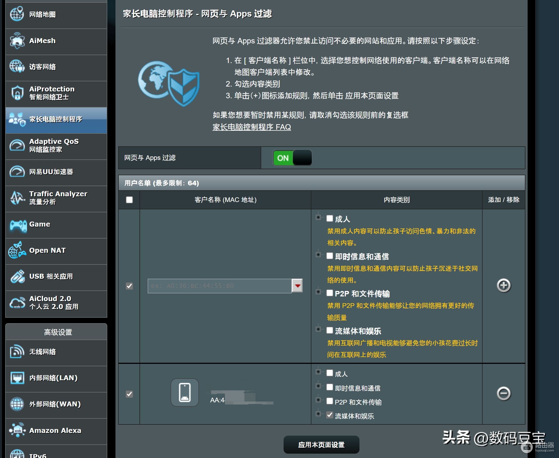Toggle the 网页与 Apps 过滤 ON switch
Viewport: 559px width, 458px height.
pyautogui.click(x=292, y=158)
